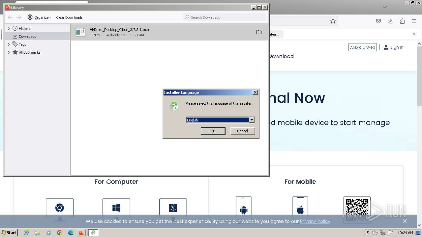The height and width of the screenshot is (237, 422).
Task: Click the 10:24 AM taskbar clock
Action: [x=405, y=233]
